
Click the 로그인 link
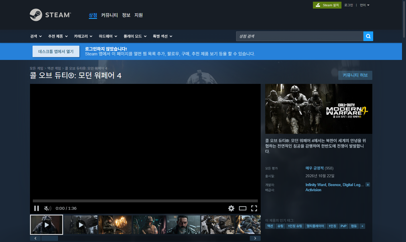click(x=349, y=5)
